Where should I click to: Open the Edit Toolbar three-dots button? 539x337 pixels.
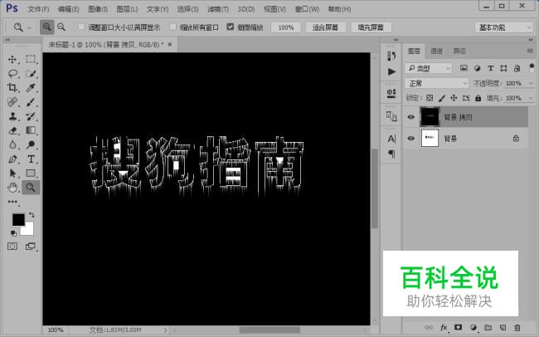click(12, 202)
